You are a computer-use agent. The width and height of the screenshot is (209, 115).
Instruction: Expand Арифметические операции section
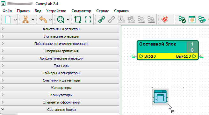coord(60,58)
